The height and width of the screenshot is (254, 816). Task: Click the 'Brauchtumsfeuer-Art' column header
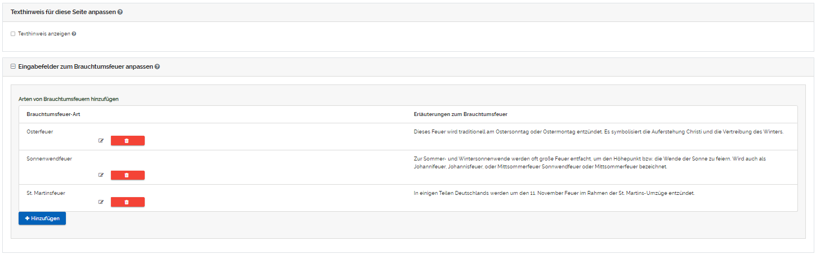(x=52, y=114)
